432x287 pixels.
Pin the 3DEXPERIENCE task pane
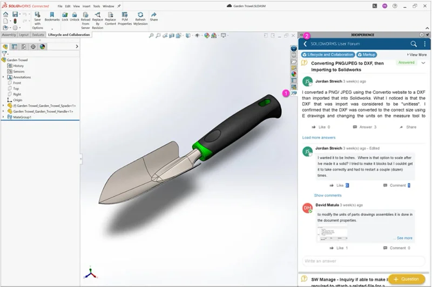tap(428, 34)
